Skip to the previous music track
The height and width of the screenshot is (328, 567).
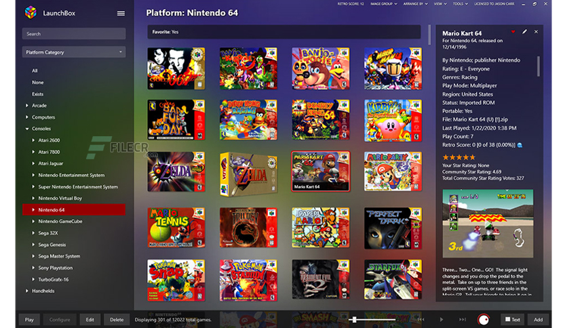[421, 319]
